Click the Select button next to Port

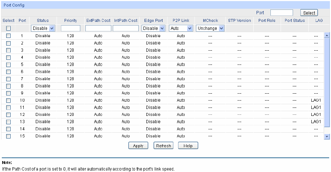(x=309, y=13)
